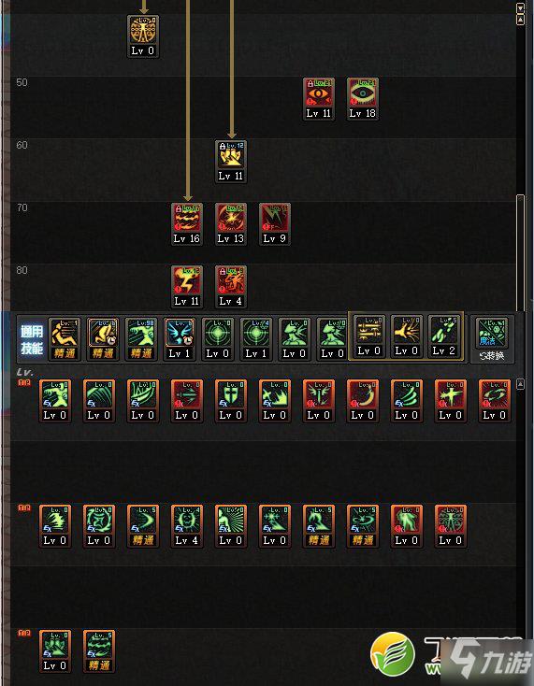This screenshot has width=534, height=686.
Task: Select the green wave EX skill in bottom row
Action: pyautogui.click(x=99, y=651)
